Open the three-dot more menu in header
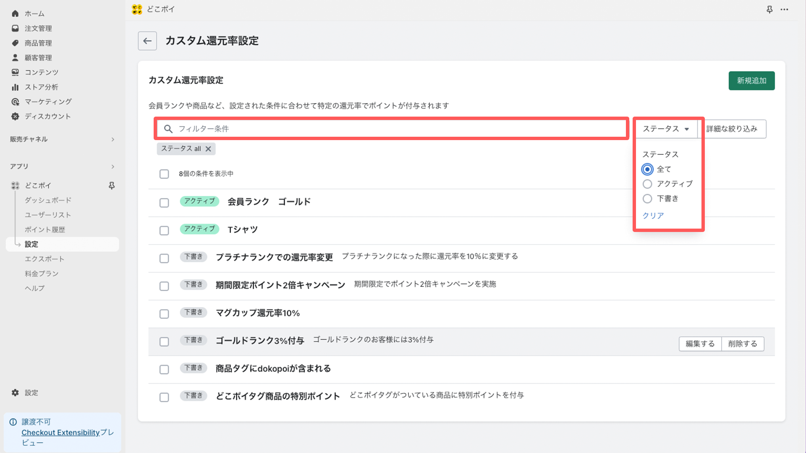The height and width of the screenshot is (453, 806). (x=784, y=9)
